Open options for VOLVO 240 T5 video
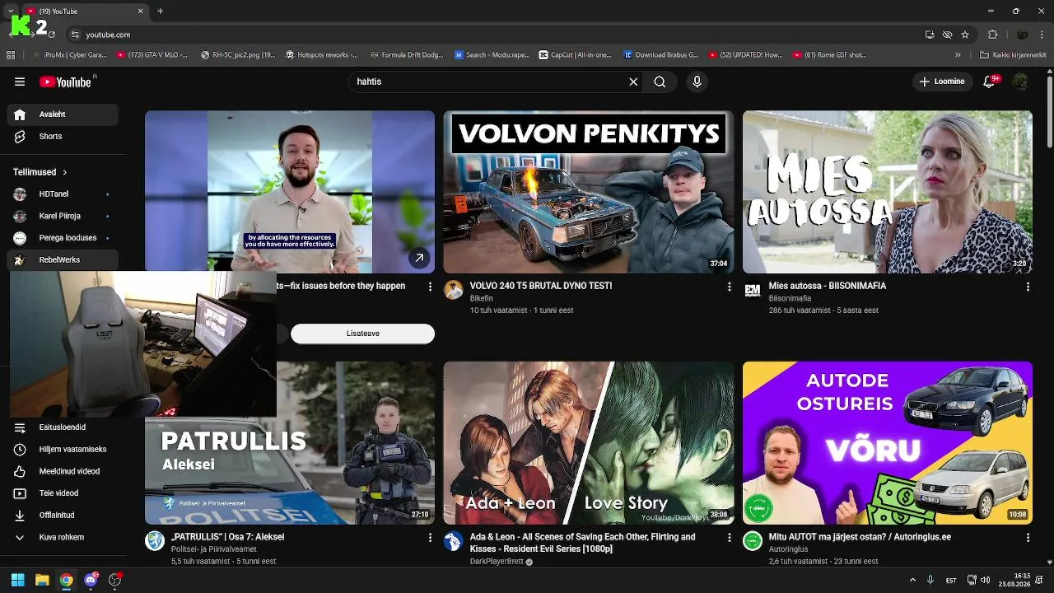Viewport: 1054px width, 593px height. 729,287
